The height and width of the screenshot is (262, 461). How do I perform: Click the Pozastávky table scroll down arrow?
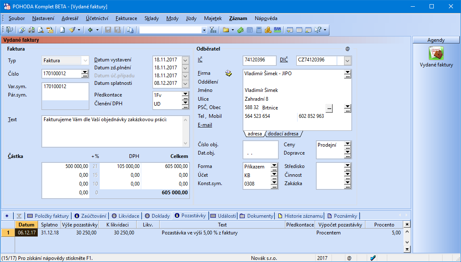pos(407,242)
